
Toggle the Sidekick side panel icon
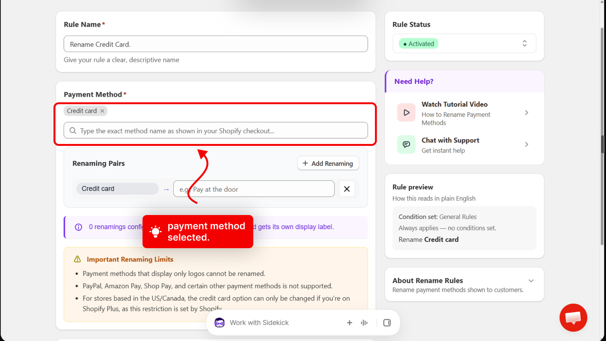click(x=387, y=323)
